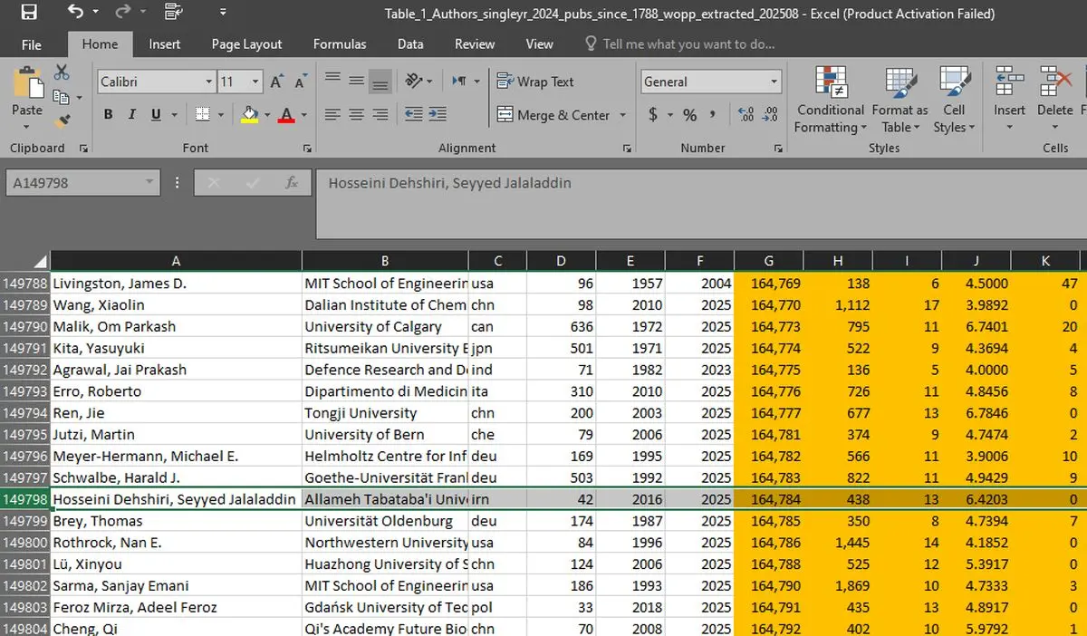1087x636 pixels.
Task: Click the Increase Indent icon
Action: point(438,115)
